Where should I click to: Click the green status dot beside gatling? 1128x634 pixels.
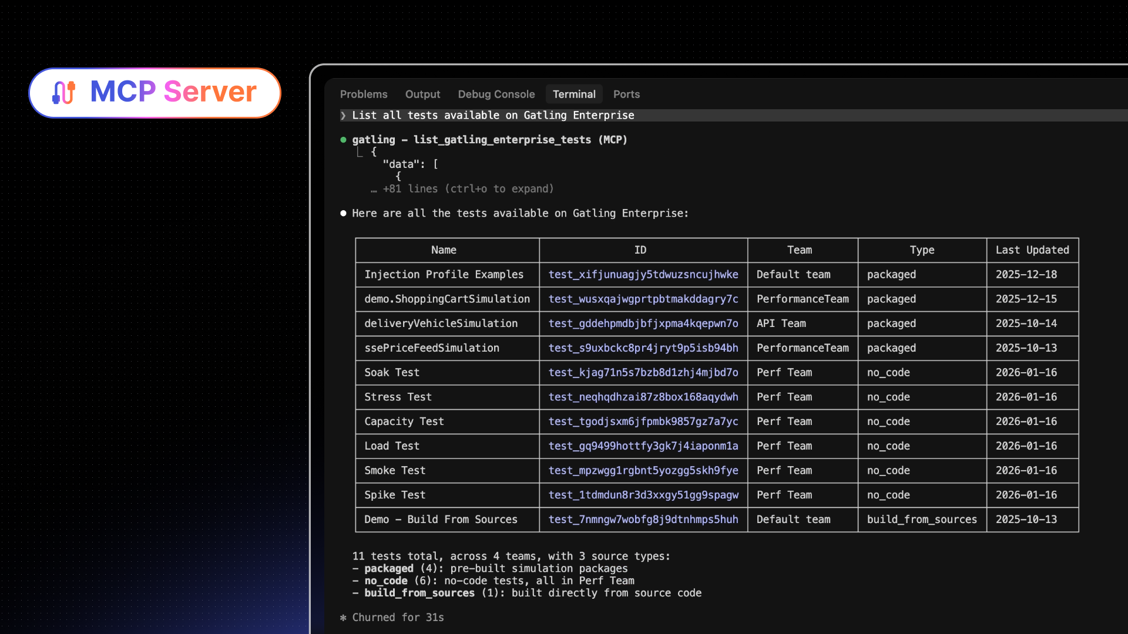click(x=343, y=140)
